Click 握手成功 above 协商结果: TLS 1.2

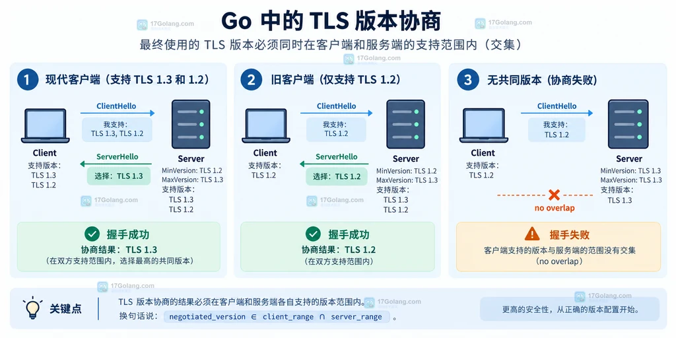[349, 235]
